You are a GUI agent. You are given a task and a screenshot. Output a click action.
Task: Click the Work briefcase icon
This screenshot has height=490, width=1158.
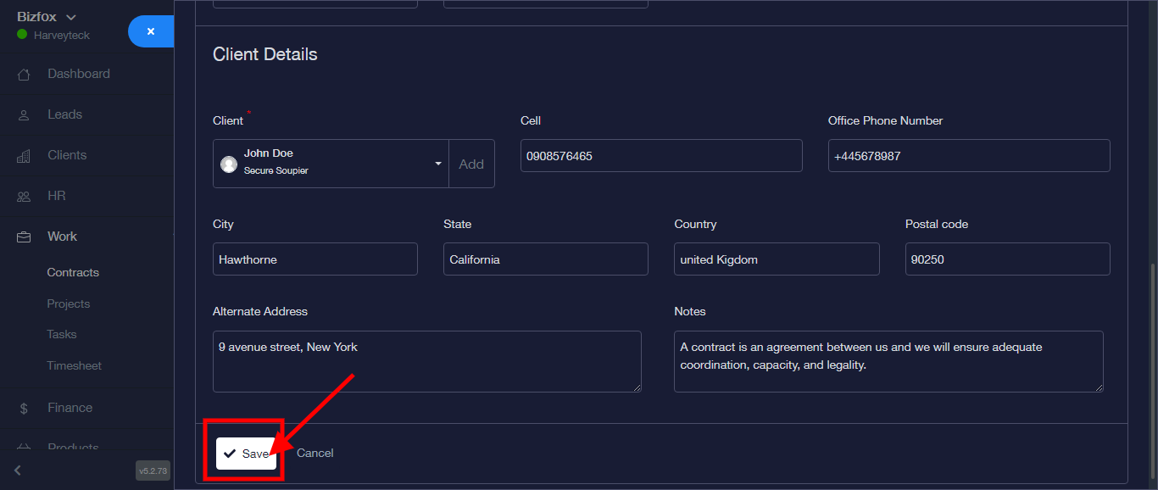coord(24,237)
